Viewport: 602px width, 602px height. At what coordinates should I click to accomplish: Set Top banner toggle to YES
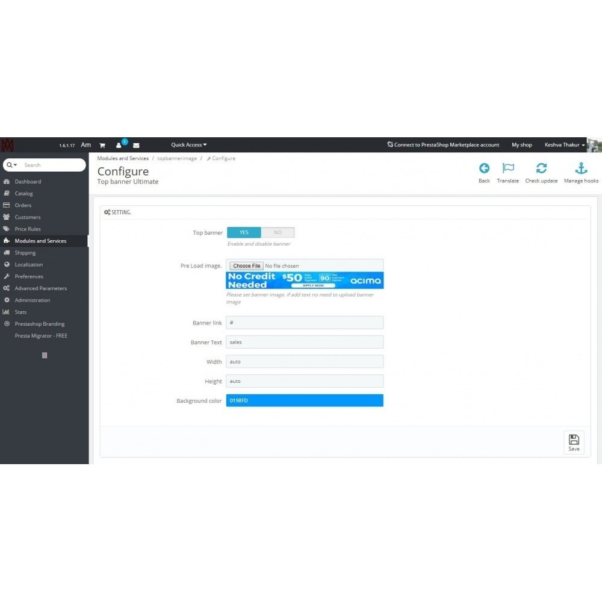point(244,232)
